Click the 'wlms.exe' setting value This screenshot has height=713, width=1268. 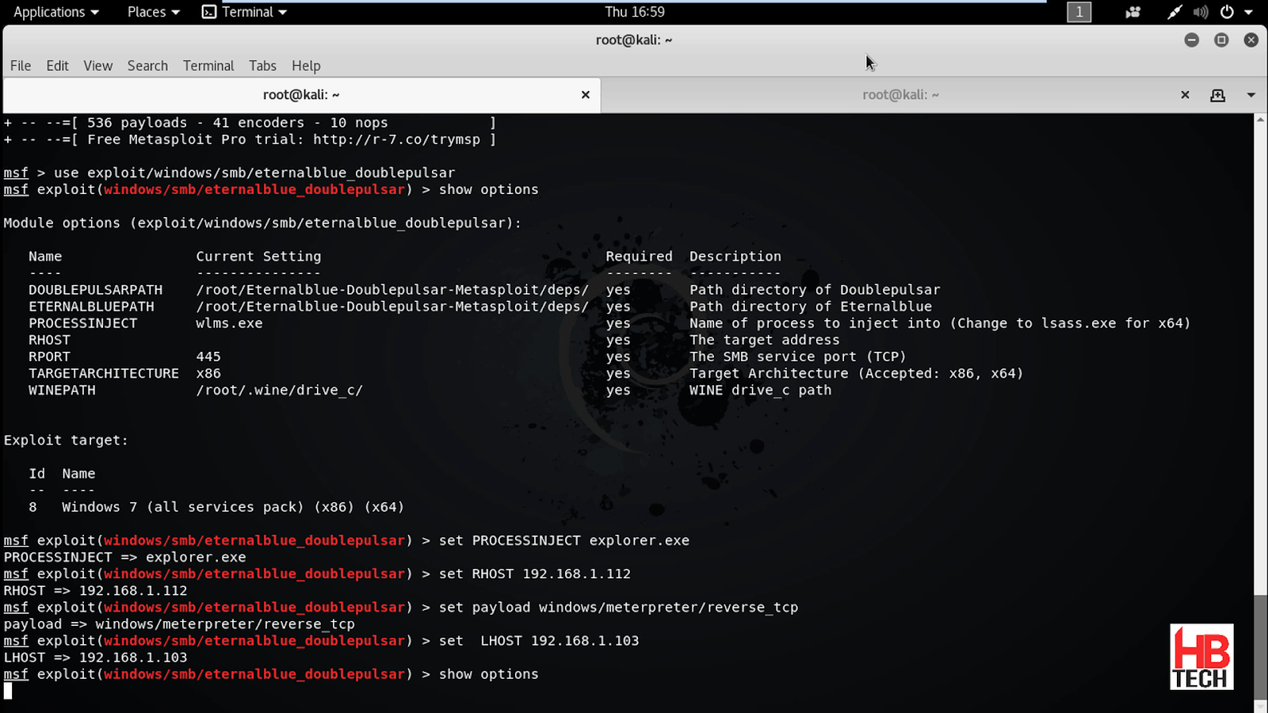pyautogui.click(x=229, y=323)
